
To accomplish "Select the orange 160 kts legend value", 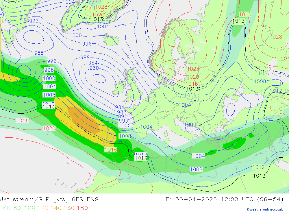I will click(69, 208).
